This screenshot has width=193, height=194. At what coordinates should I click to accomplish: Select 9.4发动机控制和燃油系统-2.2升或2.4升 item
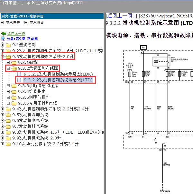[x=51, y=109]
